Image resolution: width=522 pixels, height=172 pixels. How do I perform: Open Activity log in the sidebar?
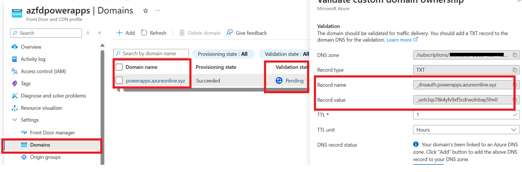pos(33,59)
